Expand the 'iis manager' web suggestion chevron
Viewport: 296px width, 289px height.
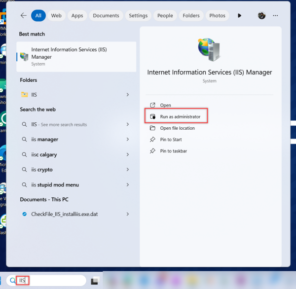point(128,140)
